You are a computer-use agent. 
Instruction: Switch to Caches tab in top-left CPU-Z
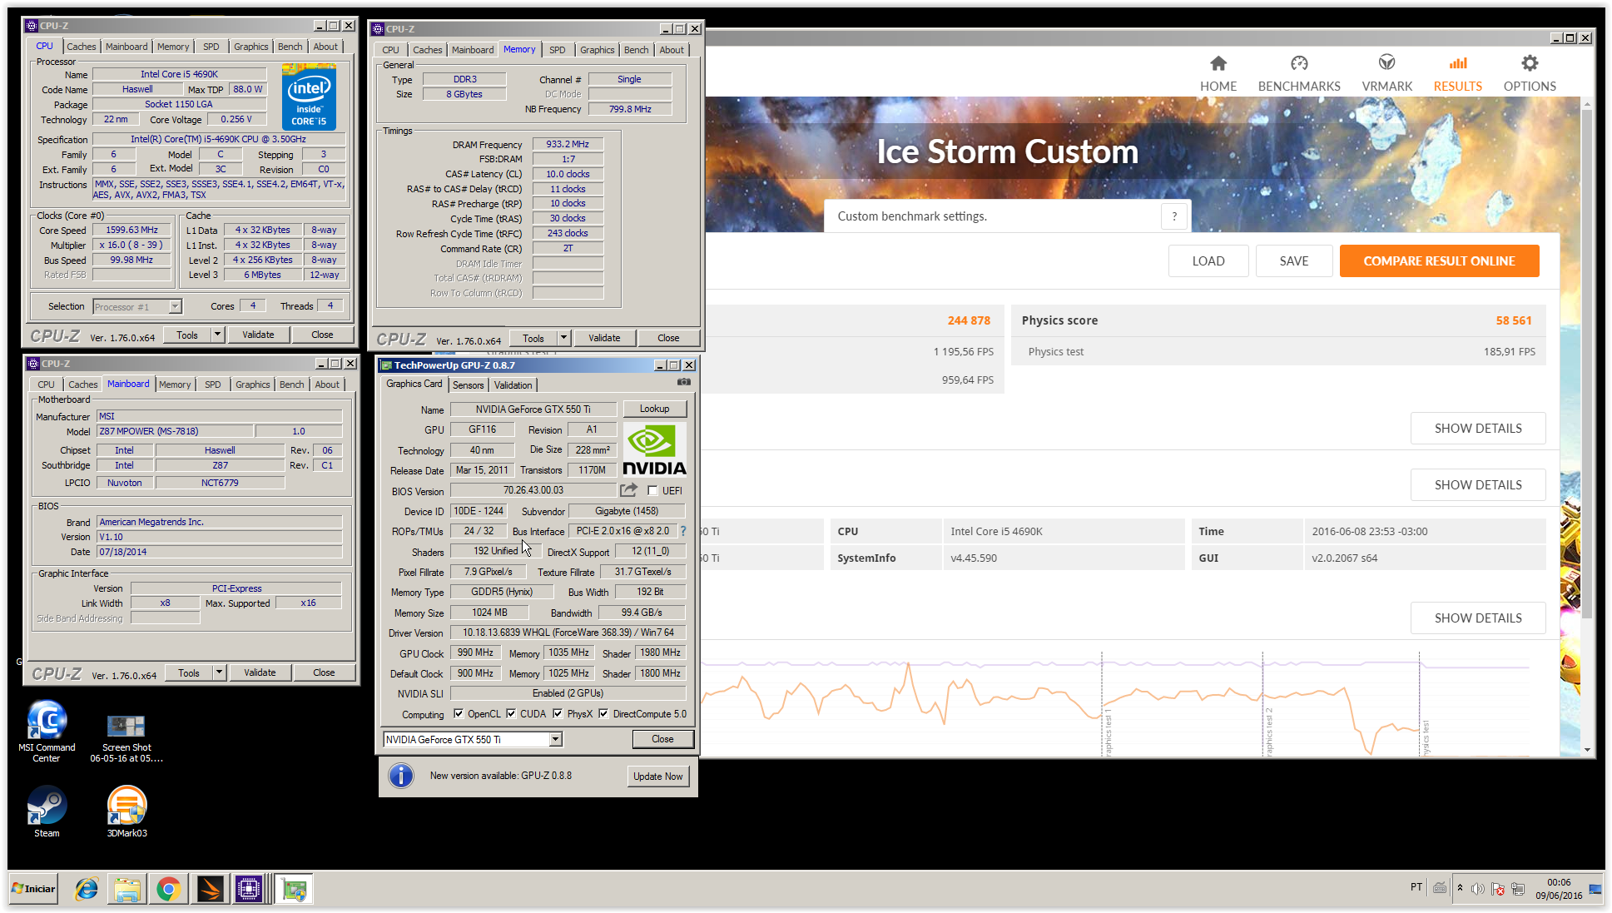pos(81,47)
